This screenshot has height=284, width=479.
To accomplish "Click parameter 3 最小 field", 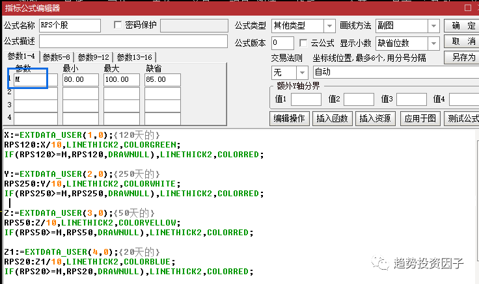I will pos(81,105).
